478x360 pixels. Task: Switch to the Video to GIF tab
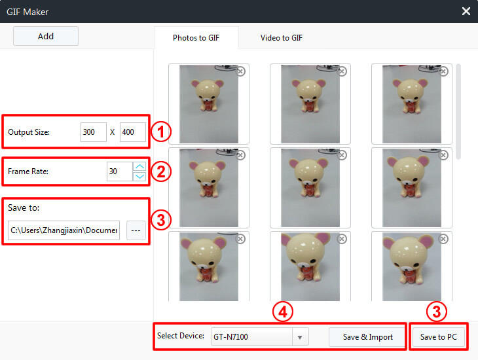(281, 38)
